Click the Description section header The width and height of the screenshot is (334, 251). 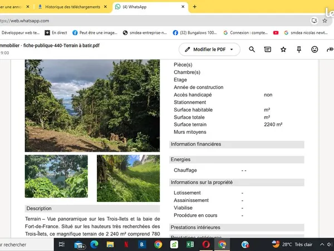92,209
